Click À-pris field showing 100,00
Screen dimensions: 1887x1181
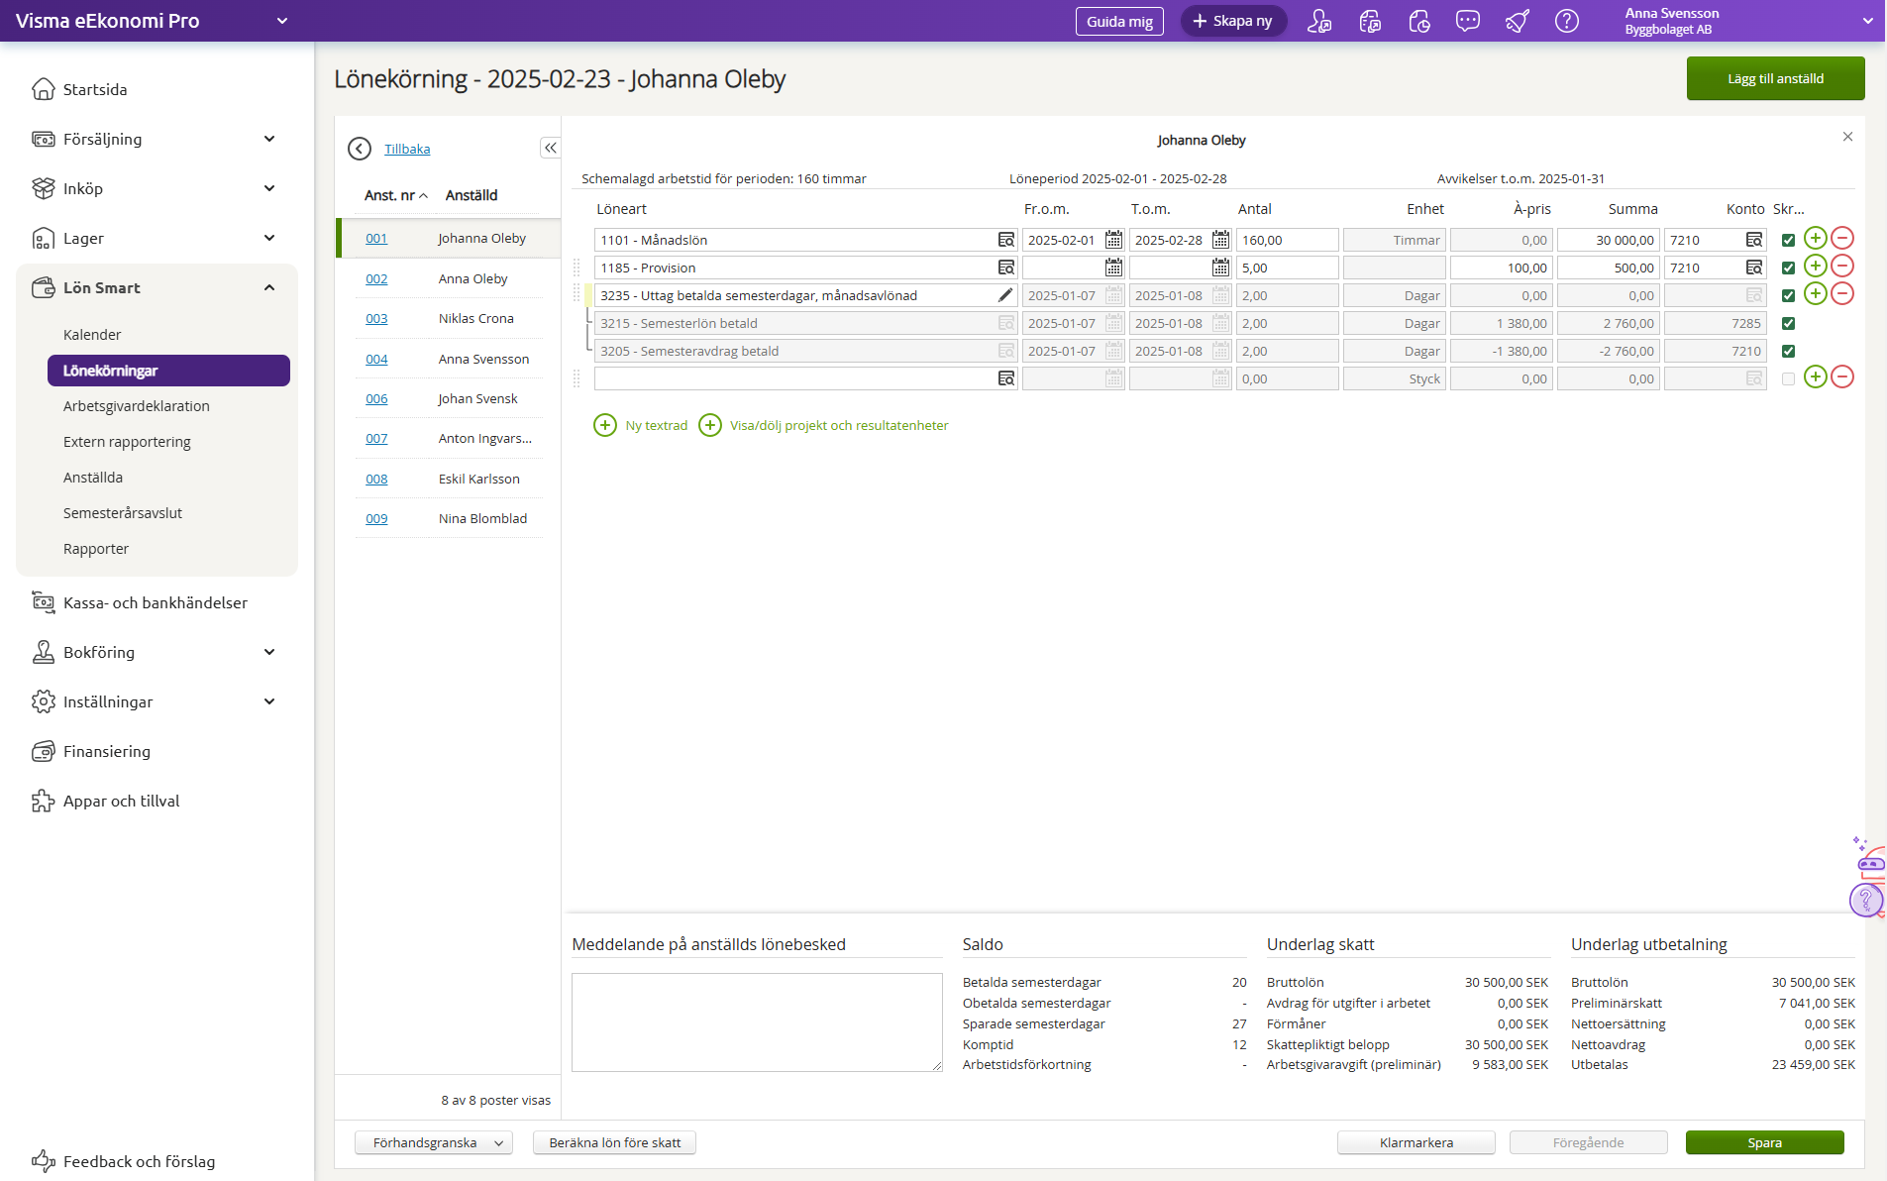click(1501, 268)
